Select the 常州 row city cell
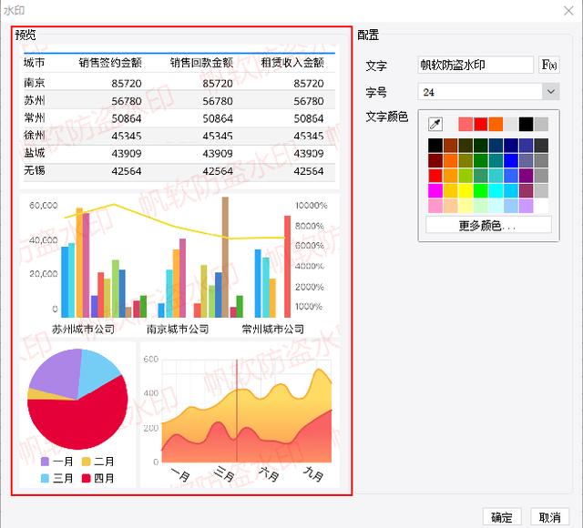Viewport: 583px width, 528px height. click(x=35, y=117)
